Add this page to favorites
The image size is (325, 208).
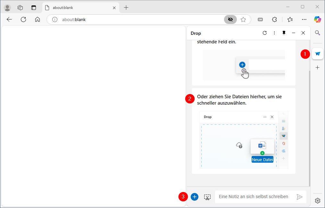point(243,19)
